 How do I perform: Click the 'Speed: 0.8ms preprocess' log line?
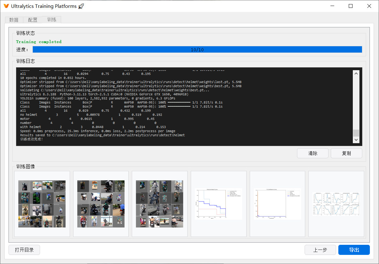tap(98, 131)
